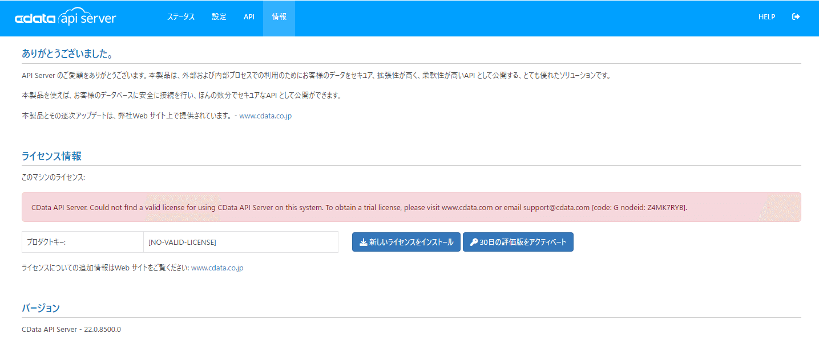Click the logout icon in header
The width and height of the screenshot is (819, 345).
(796, 17)
